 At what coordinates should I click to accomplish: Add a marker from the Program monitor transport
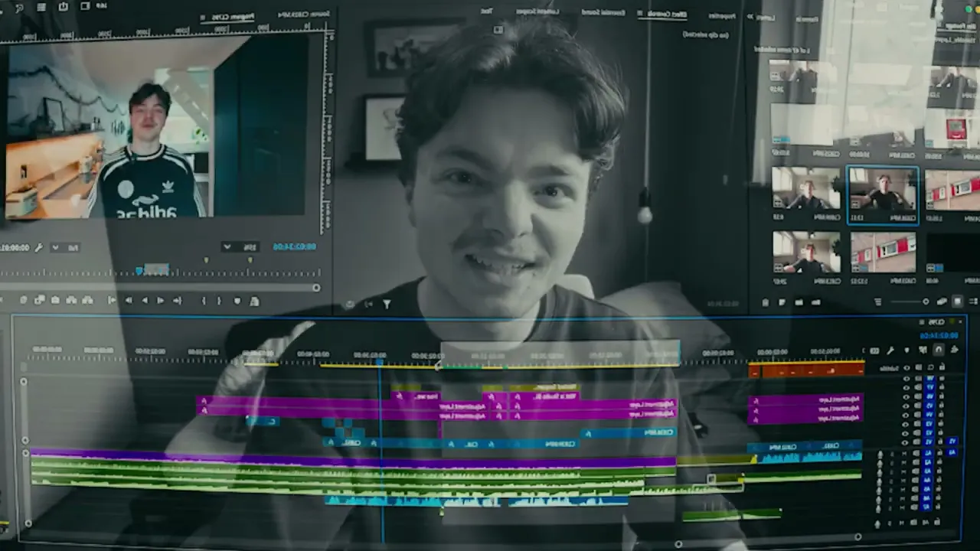(x=237, y=301)
